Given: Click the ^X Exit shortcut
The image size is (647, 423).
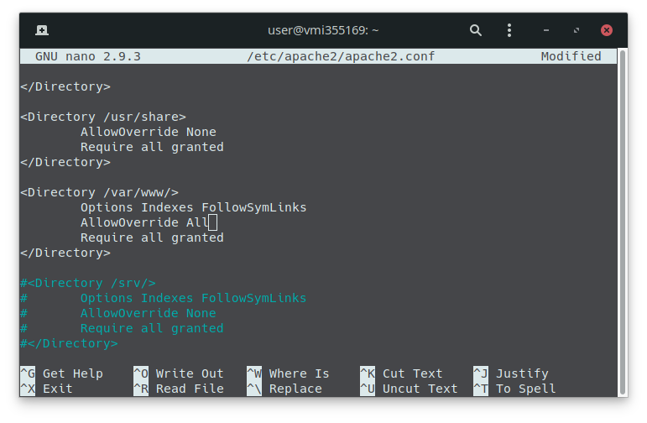Looking at the screenshot, I should pos(47,389).
